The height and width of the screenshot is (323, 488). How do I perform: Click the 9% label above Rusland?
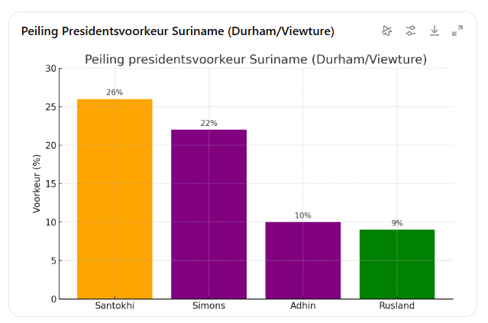click(x=397, y=223)
